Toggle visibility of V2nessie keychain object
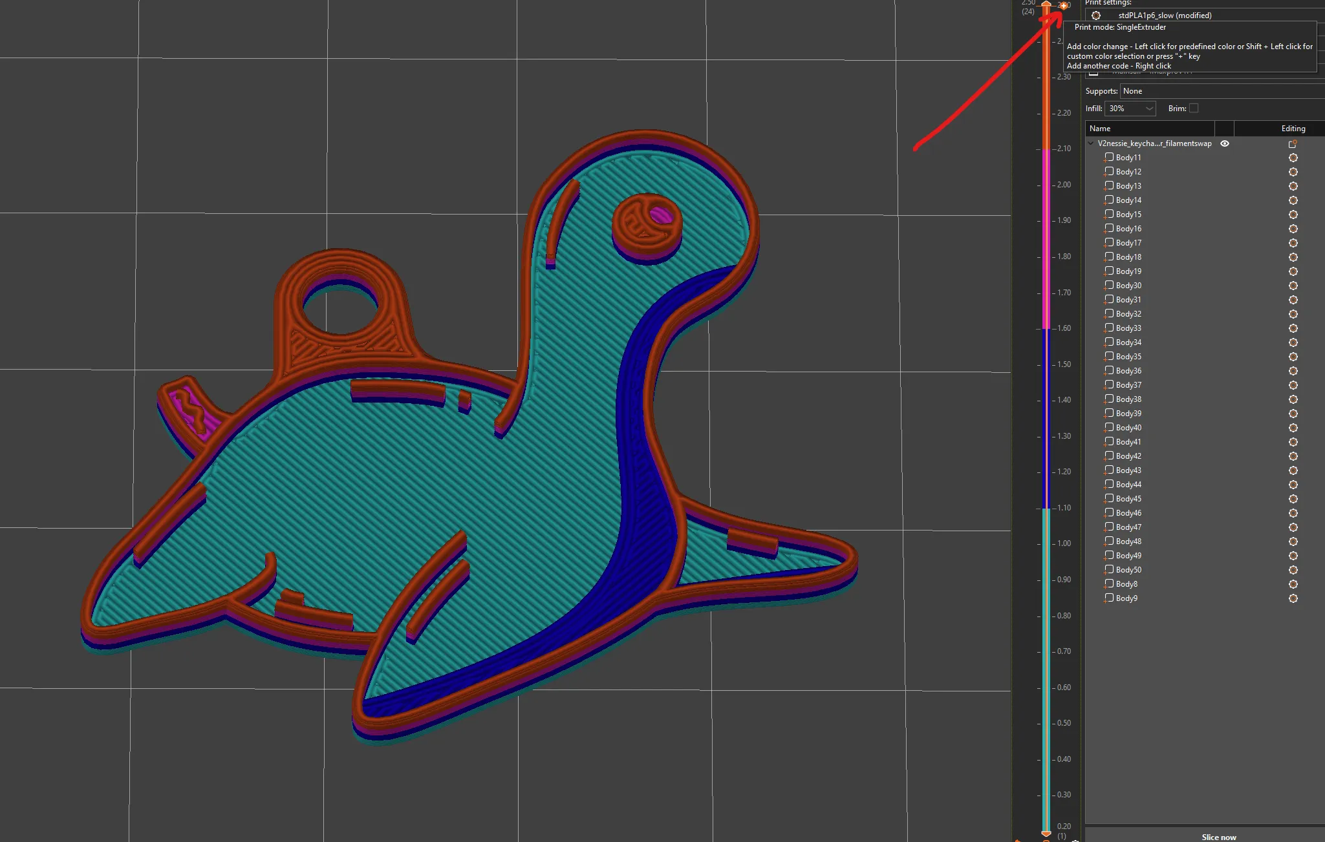Viewport: 1325px width, 842px height. click(x=1225, y=143)
